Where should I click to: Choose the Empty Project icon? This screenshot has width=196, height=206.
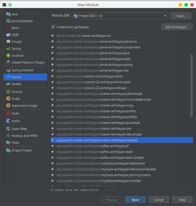coord(8,150)
